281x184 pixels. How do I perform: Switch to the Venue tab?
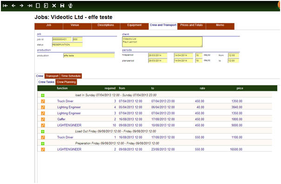(77, 26)
